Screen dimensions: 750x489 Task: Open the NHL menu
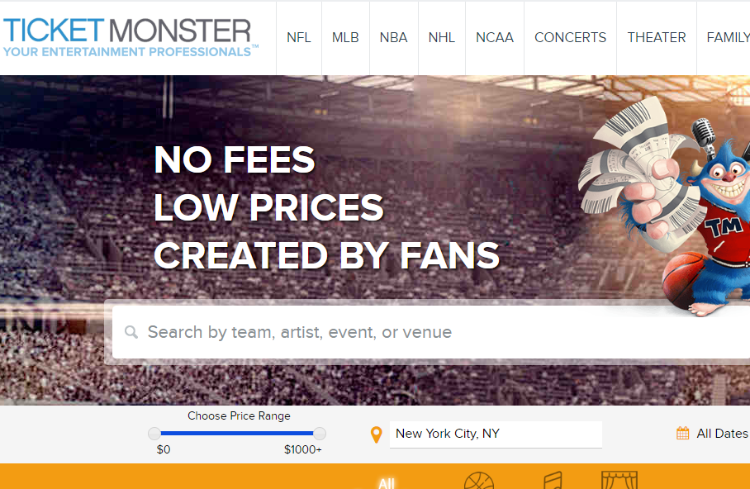441,38
